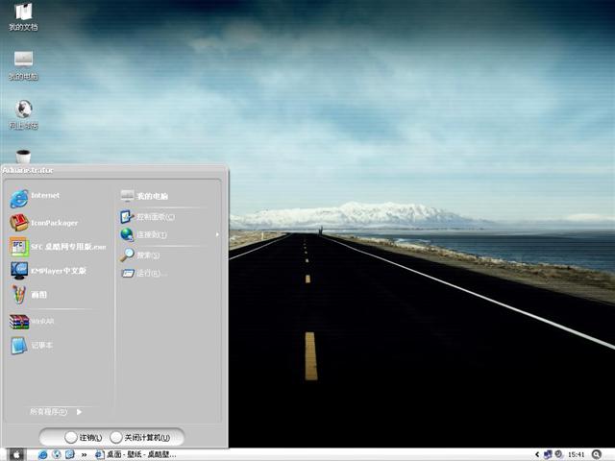Click the Administrator user name header
Viewport: 615px width, 461px height.
(28, 170)
